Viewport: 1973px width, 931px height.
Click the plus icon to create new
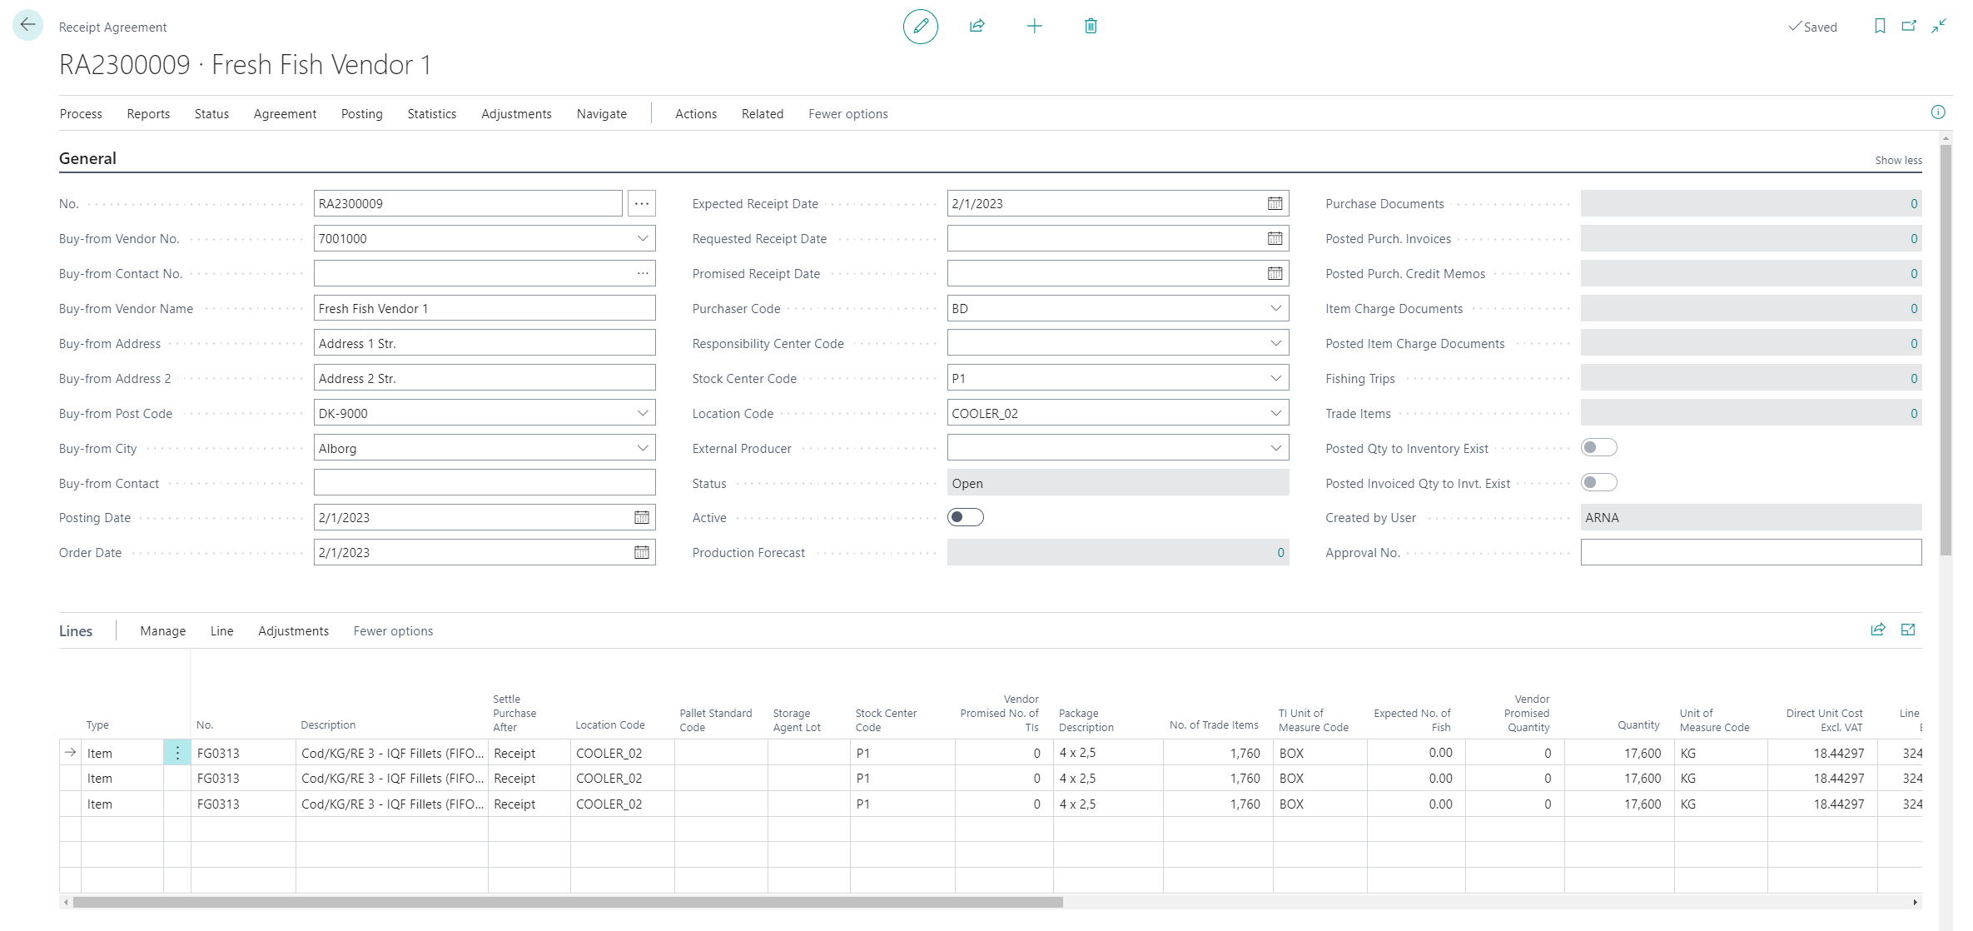click(x=1034, y=27)
